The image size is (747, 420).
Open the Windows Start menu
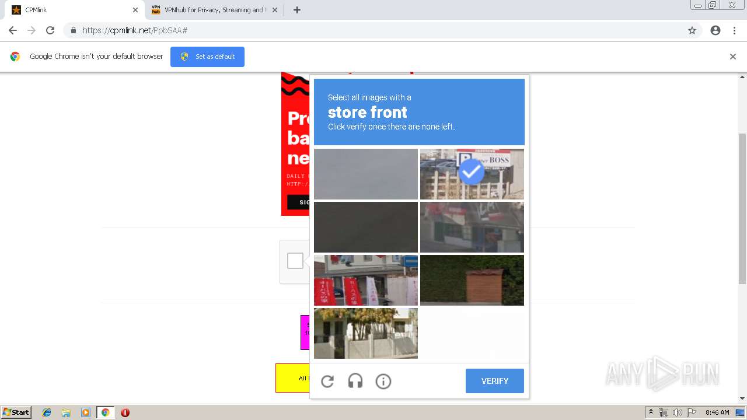(16, 412)
